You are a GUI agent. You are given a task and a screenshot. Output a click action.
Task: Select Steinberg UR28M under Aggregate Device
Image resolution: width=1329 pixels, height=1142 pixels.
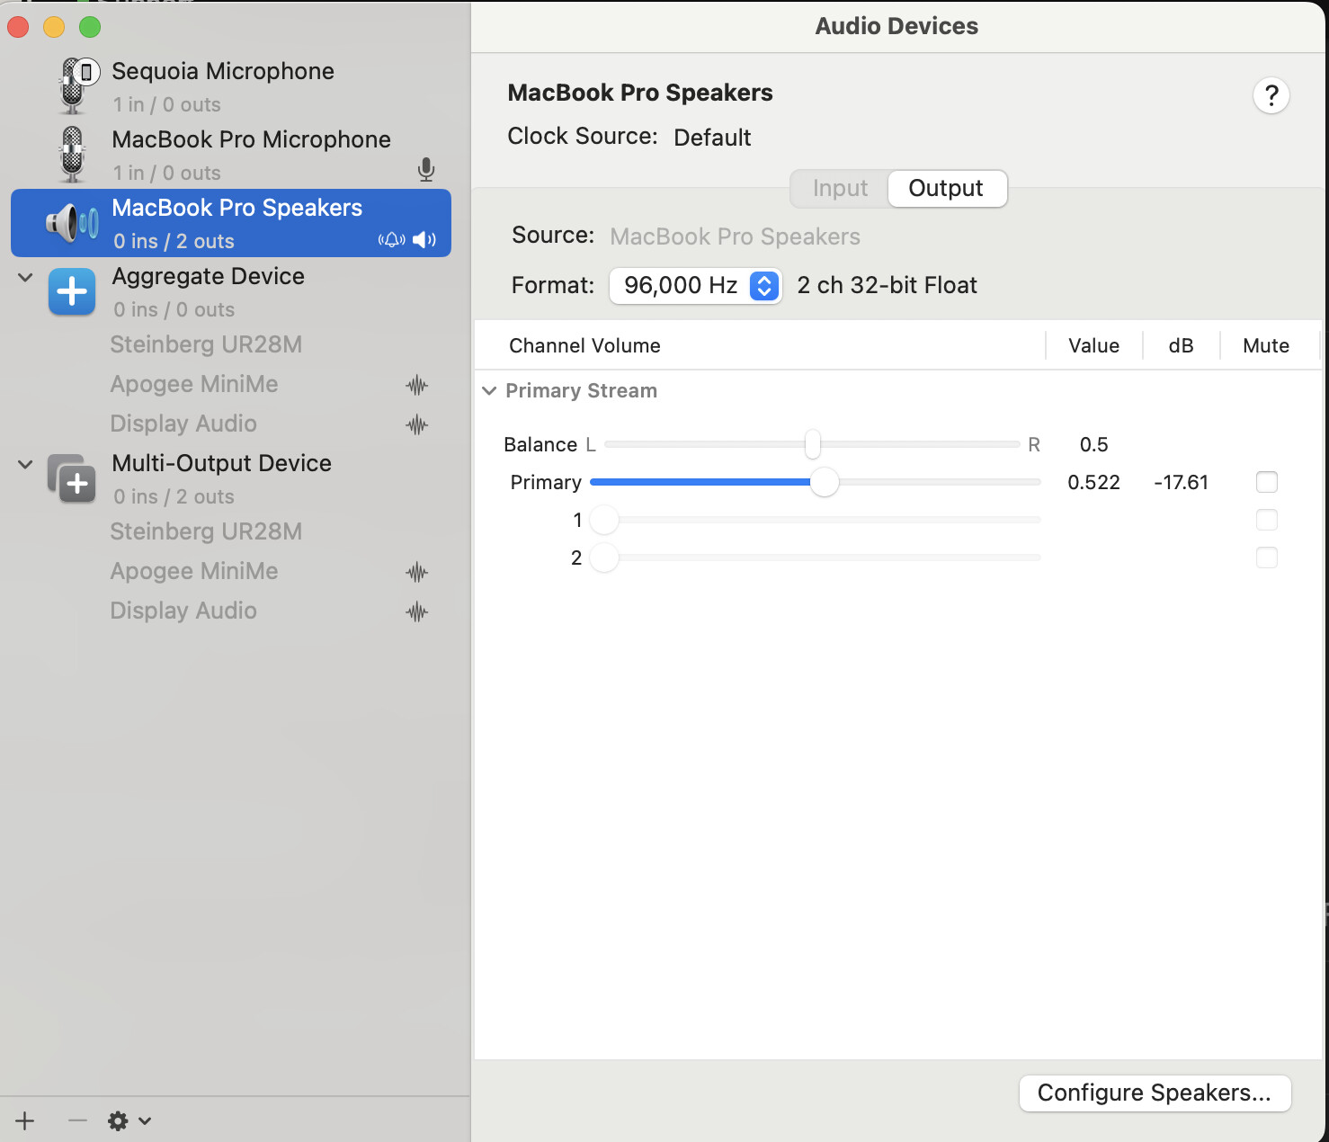tap(206, 344)
